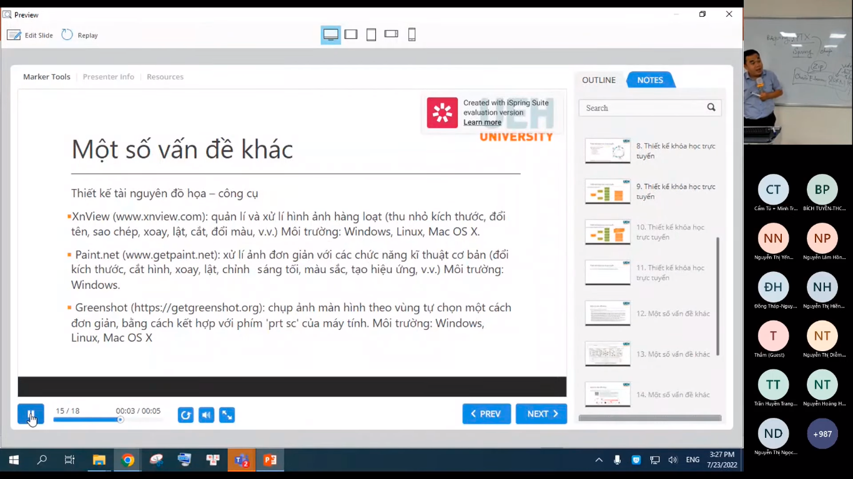This screenshot has height=479, width=853.
Task: Select tablet landscape preview icon
Action: 351,34
